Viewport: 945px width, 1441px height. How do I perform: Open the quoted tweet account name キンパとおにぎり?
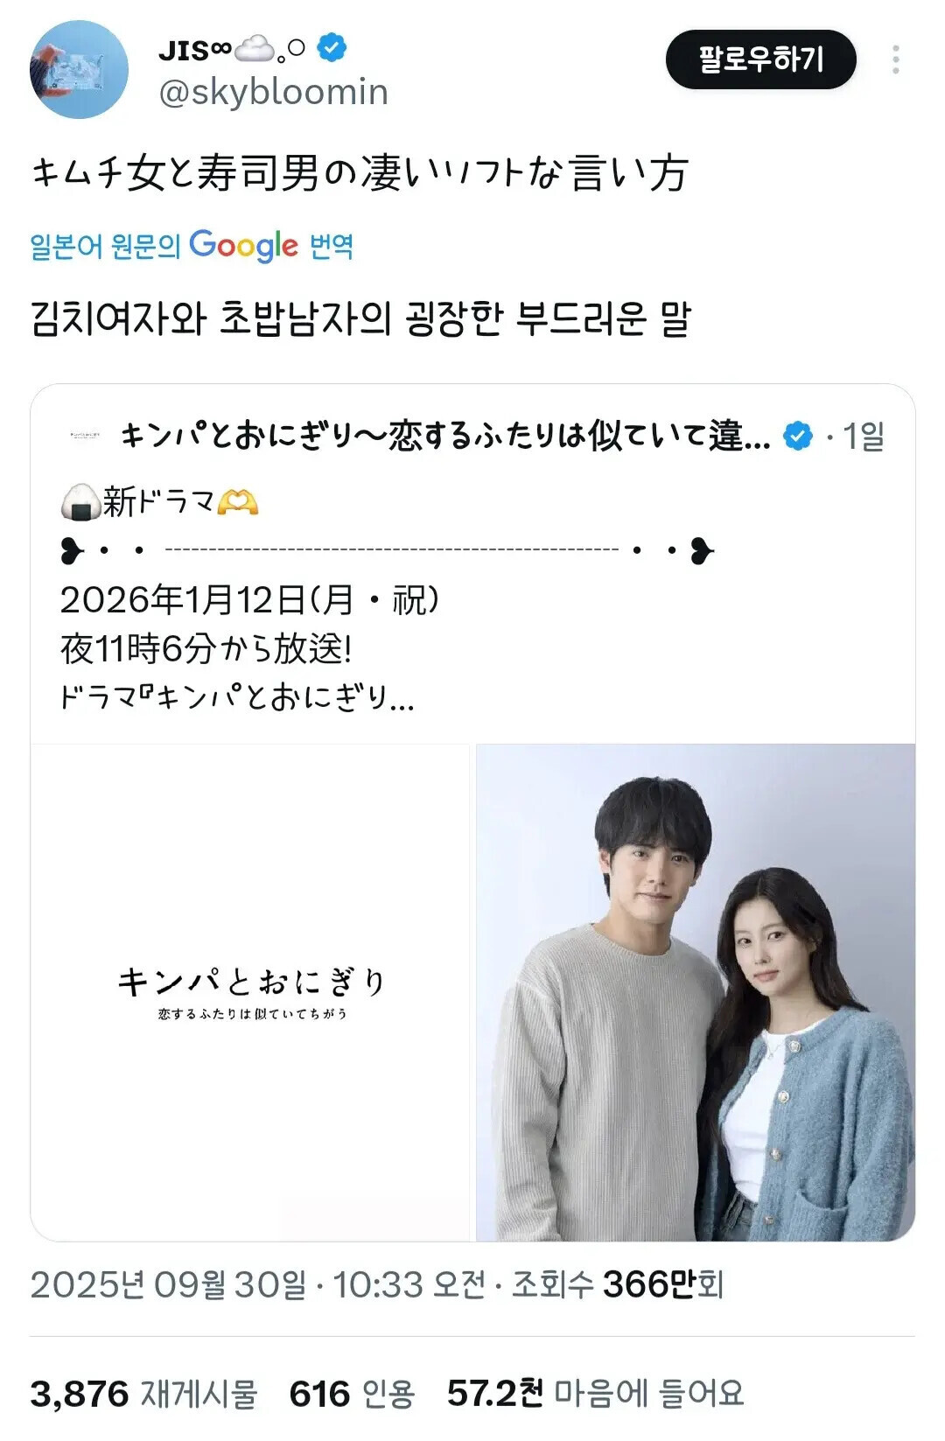444,435
